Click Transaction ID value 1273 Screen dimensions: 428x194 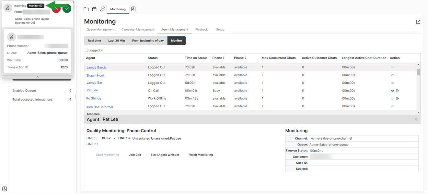pyautogui.click(x=64, y=67)
